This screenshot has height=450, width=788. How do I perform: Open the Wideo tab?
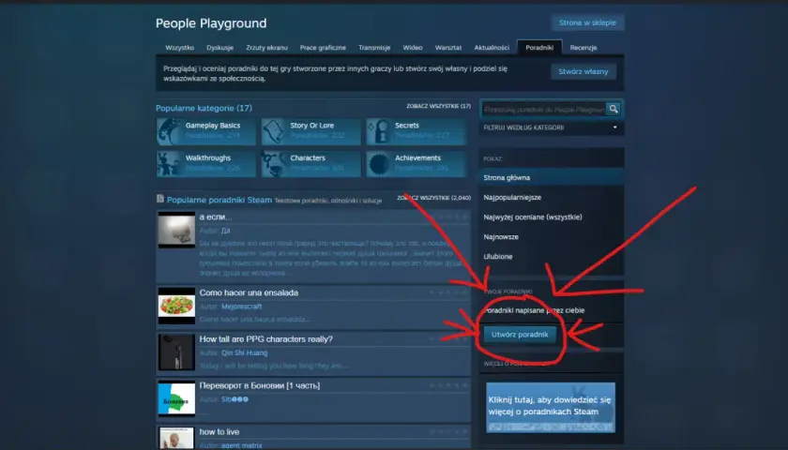tap(413, 48)
